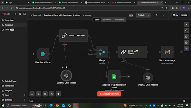Image resolution: width=191 pixels, height=108 pixels.
Task: Collapse the sidebar with the panel icon
Action: (24, 14)
